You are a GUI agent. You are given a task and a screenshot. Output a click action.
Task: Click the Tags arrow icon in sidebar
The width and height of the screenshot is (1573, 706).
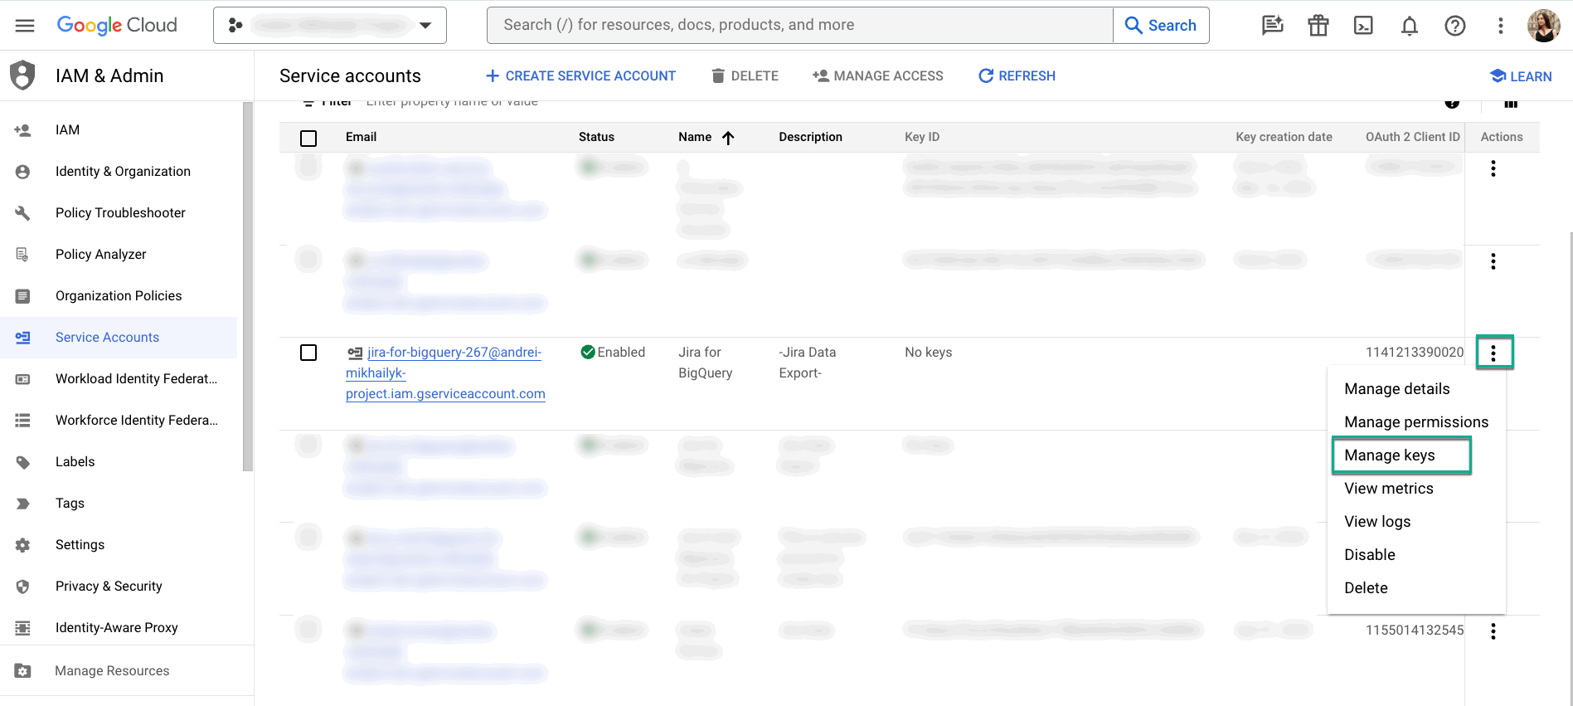[23, 504]
